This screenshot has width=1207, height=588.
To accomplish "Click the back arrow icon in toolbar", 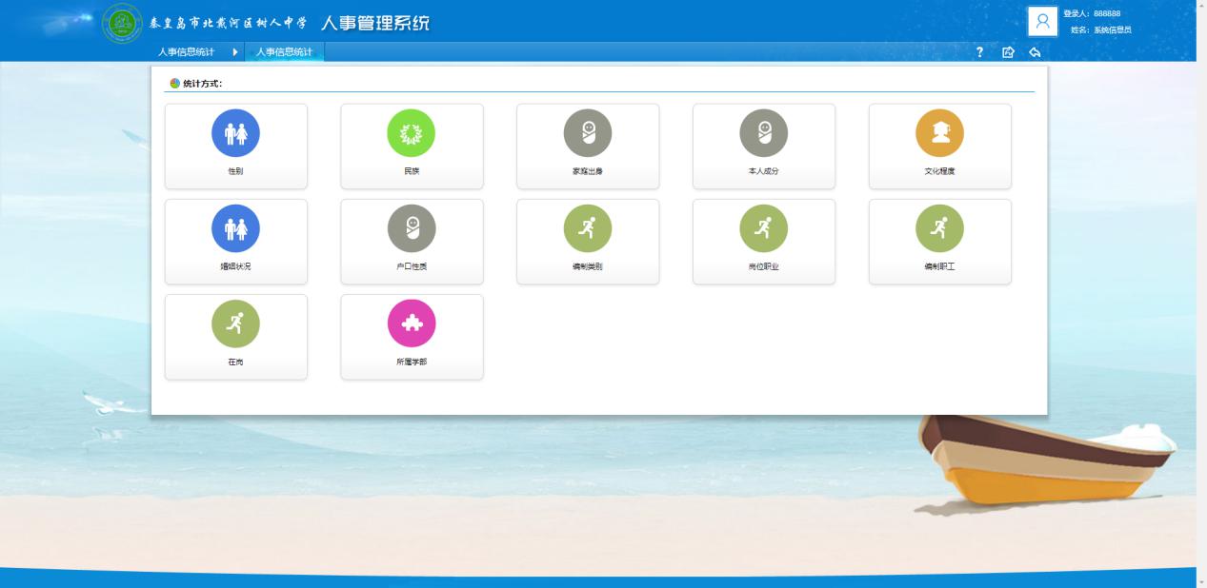I will (x=1035, y=52).
